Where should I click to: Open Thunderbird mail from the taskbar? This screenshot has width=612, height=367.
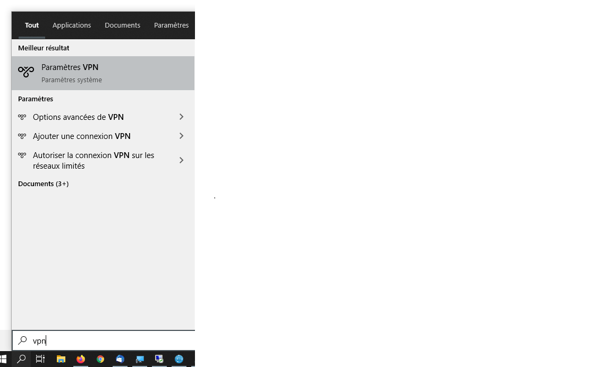[x=120, y=359]
